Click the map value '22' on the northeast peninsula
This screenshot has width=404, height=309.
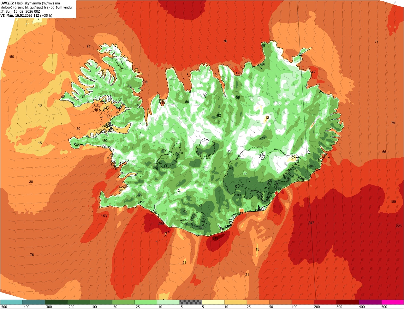[x=300, y=55]
